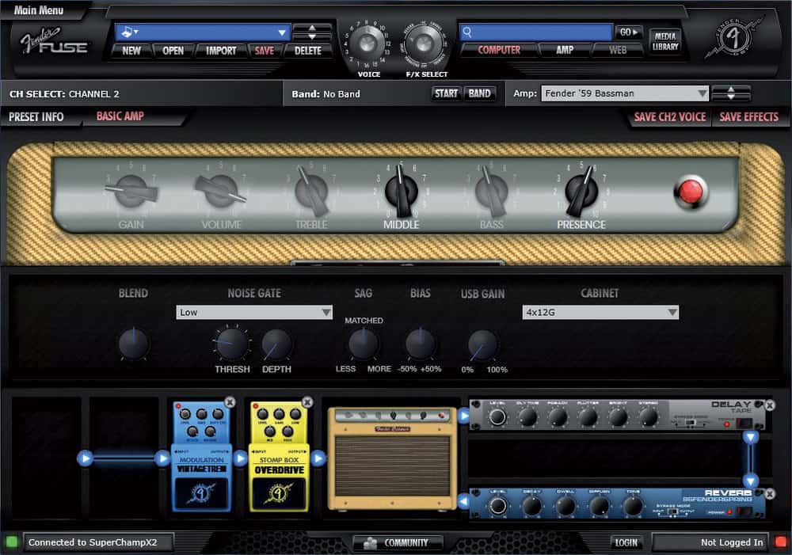This screenshot has width=792, height=555.
Task: Open the Cabinet dropdown showing 4x12G
Action: pos(600,312)
